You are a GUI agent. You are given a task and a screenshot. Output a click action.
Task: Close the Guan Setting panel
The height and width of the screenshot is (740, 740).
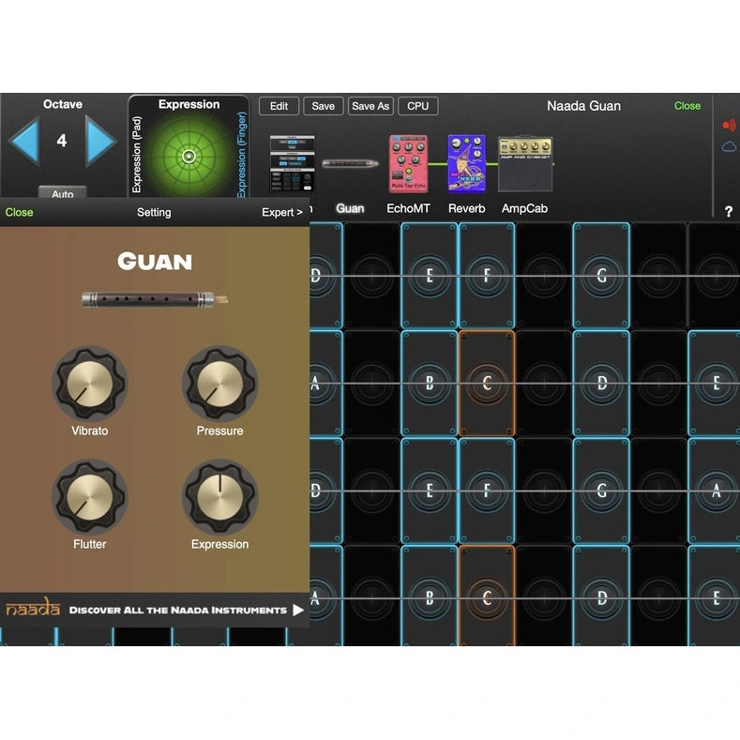19,212
